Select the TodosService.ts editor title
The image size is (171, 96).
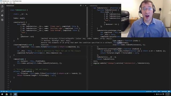[10, 6]
